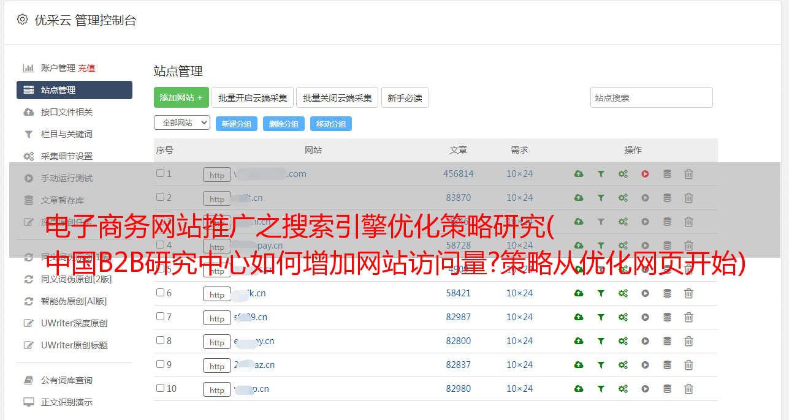Click filter icon in row 10

click(601, 389)
